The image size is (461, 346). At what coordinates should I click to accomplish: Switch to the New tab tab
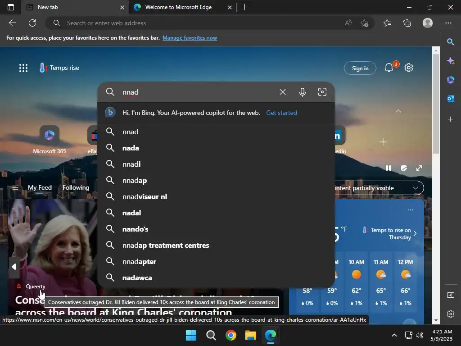(75, 7)
